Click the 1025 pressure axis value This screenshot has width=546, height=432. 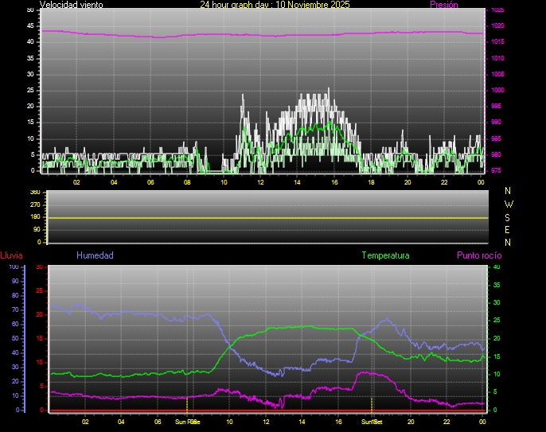click(x=497, y=10)
